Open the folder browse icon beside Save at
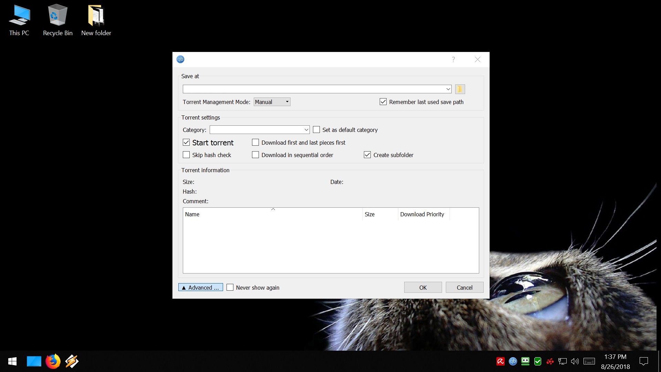The width and height of the screenshot is (661, 372). click(x=460, y=89)
